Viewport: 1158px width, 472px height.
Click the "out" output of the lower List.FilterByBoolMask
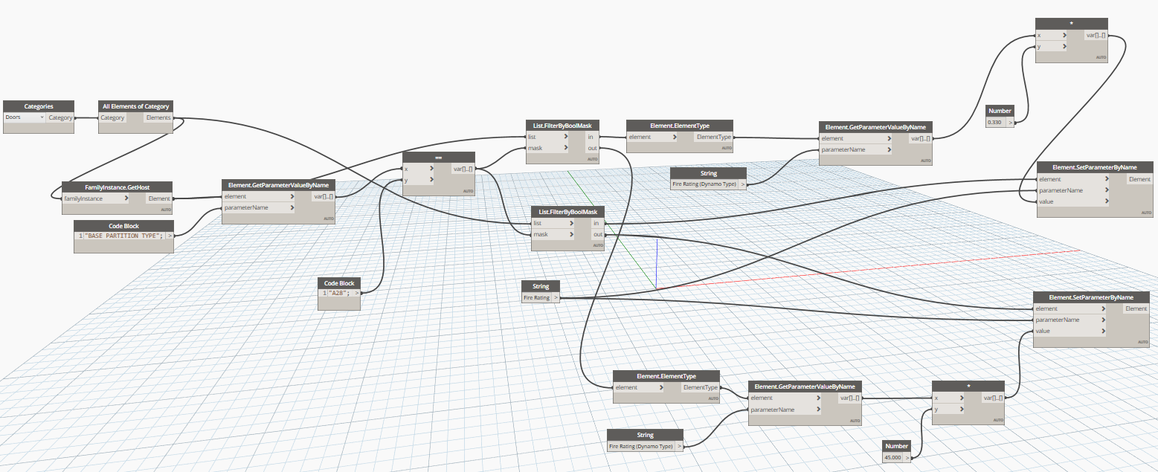click(597, 234)
